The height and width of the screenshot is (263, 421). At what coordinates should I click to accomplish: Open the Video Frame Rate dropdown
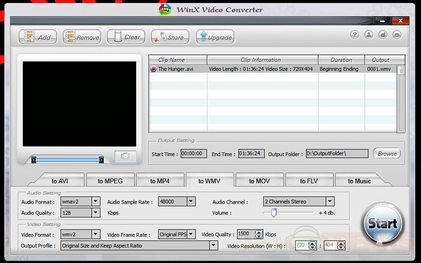point(191,234)
